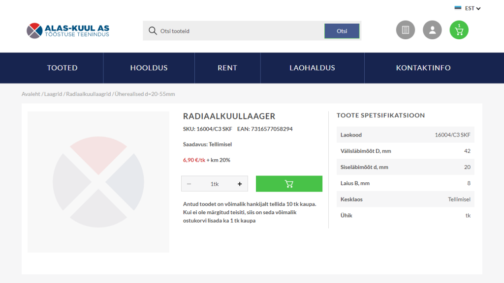Open the documents/invoice icon in header
The width and height of the screenshot is (504, 283).
pos(405,30)
